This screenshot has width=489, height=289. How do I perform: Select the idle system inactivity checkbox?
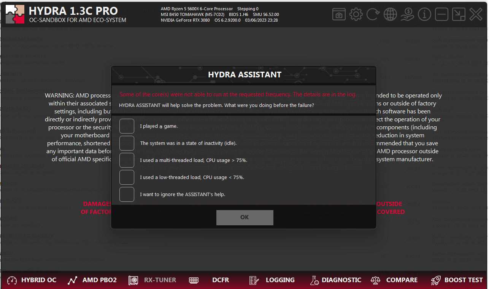127,143
